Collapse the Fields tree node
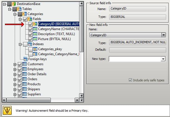This screenshot has height=117, width=170. 20,19
